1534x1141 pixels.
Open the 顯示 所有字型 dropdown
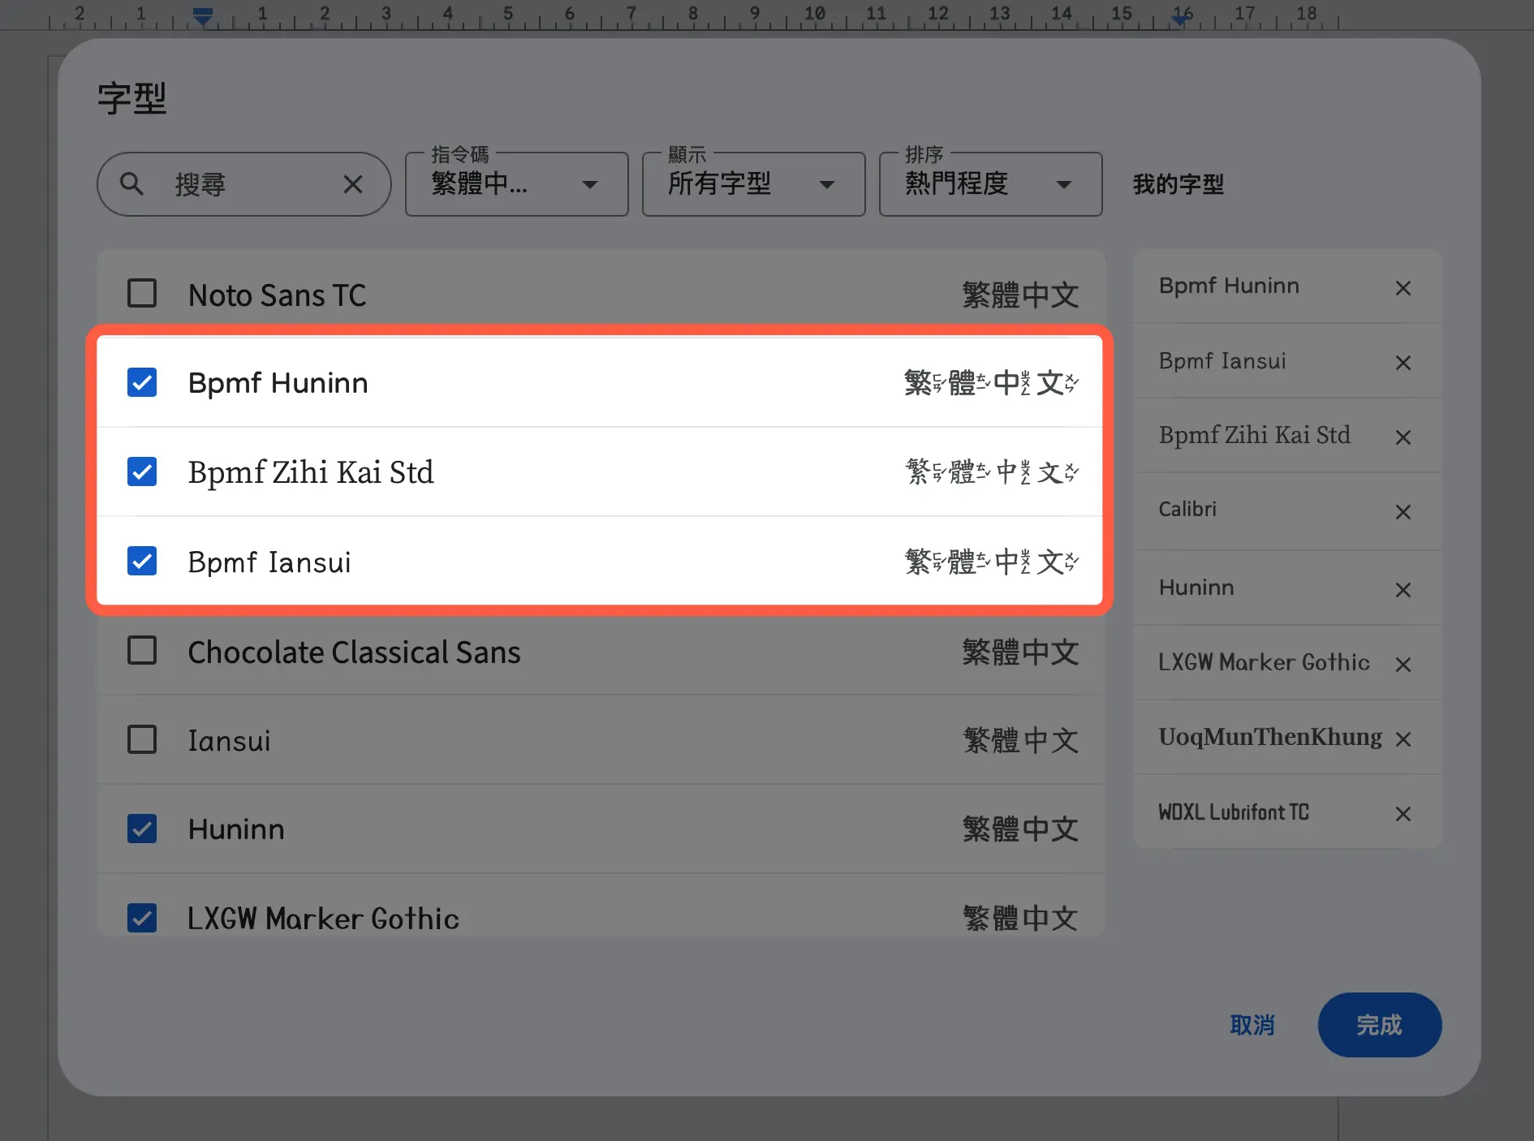point(754,184)
